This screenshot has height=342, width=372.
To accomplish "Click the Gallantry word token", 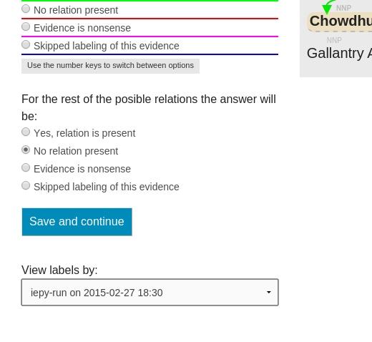I will (336, 53).
